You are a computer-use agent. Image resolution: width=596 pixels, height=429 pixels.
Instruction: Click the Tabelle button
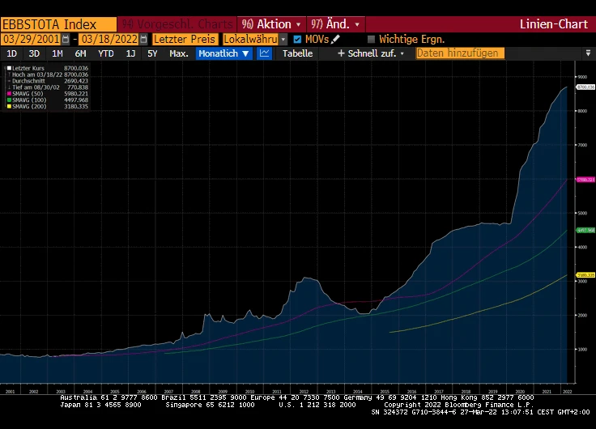(x=297, y=53)
